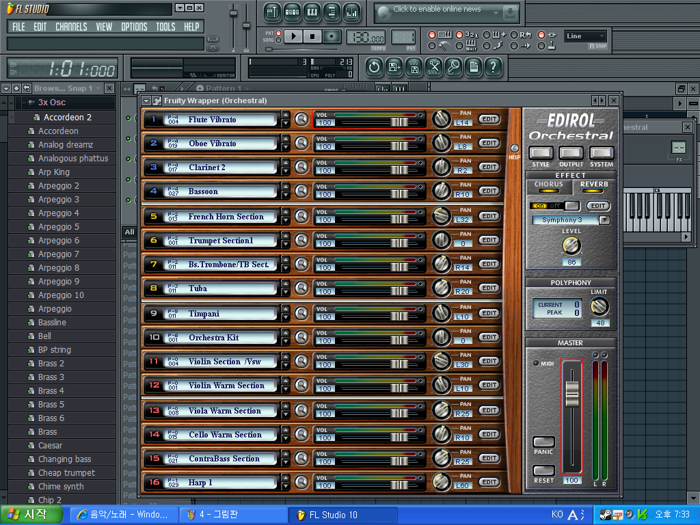Open the audio editor scissors icon
700x525 pixels.
coord(434,68)
